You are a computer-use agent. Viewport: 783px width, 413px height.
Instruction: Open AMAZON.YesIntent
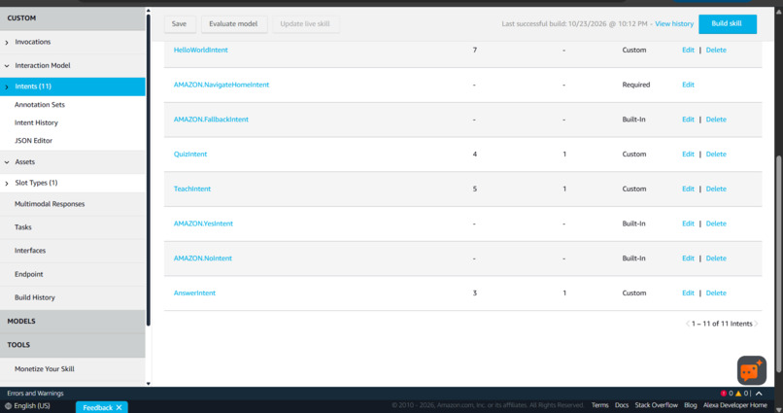(203, 224)
